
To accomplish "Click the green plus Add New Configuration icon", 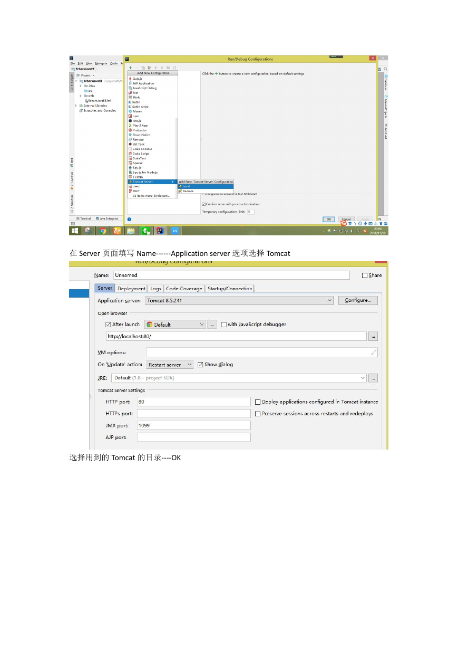I will pyautogui.click(x=130, y=68).
